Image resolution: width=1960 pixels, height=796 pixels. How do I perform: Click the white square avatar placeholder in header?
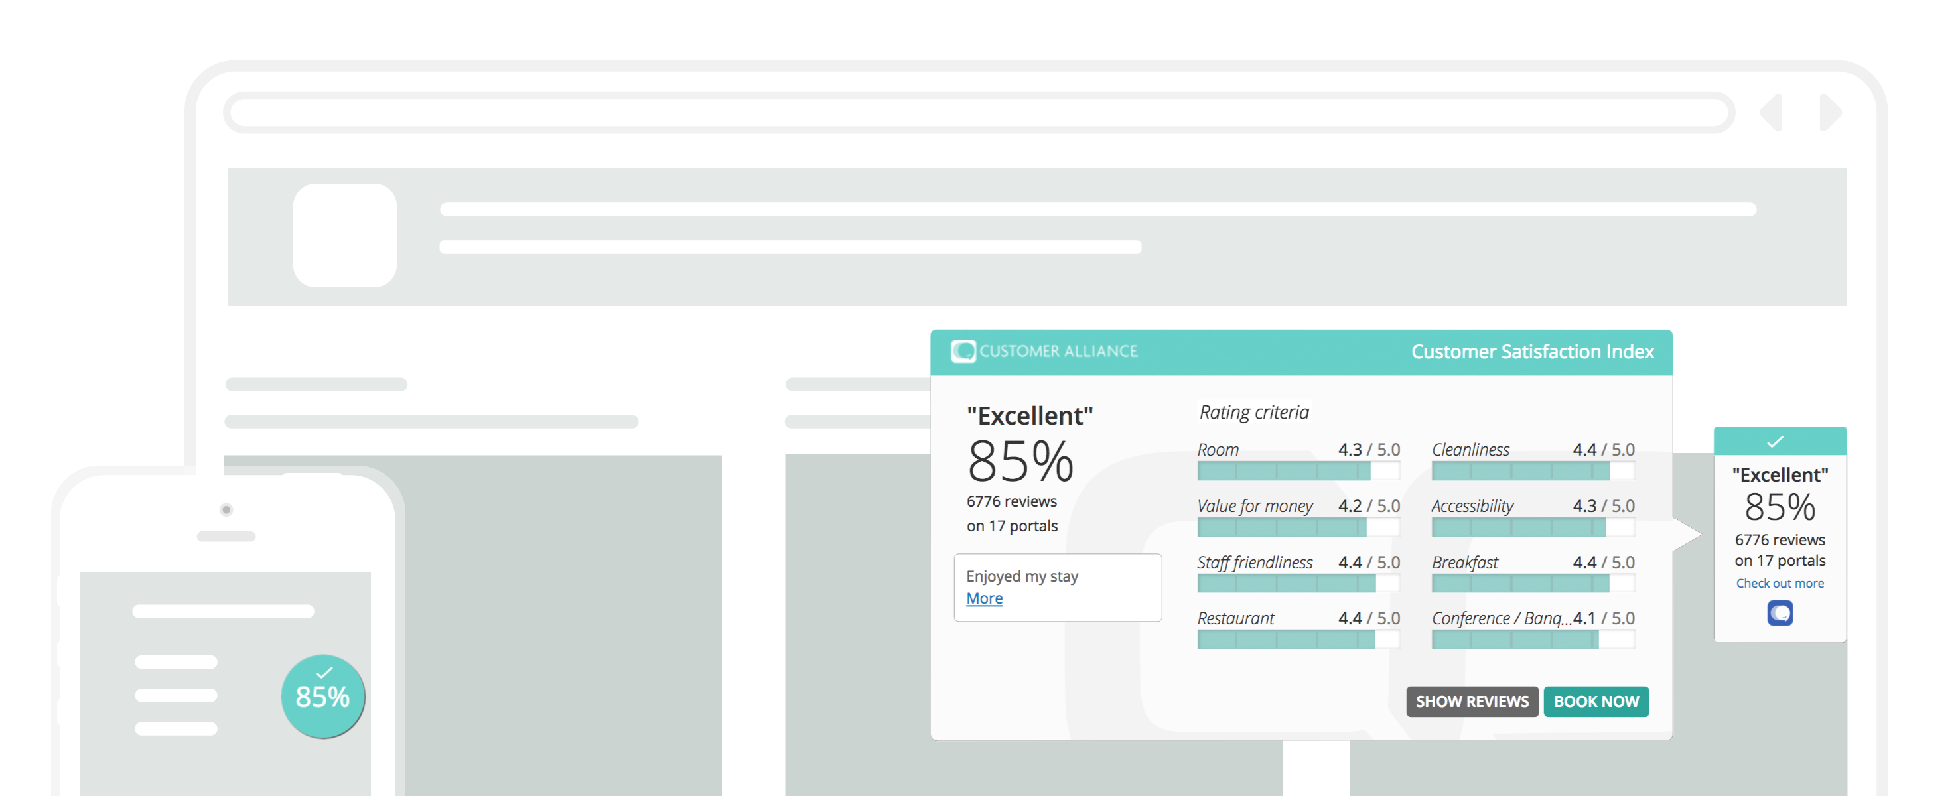click(344, 235)
